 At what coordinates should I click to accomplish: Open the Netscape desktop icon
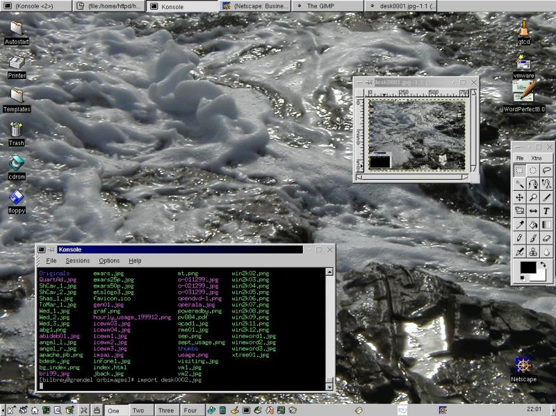pos(523,365)
